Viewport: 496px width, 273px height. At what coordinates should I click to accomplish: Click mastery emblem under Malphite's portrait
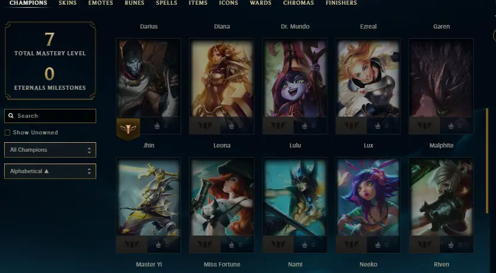click(425, 125)
